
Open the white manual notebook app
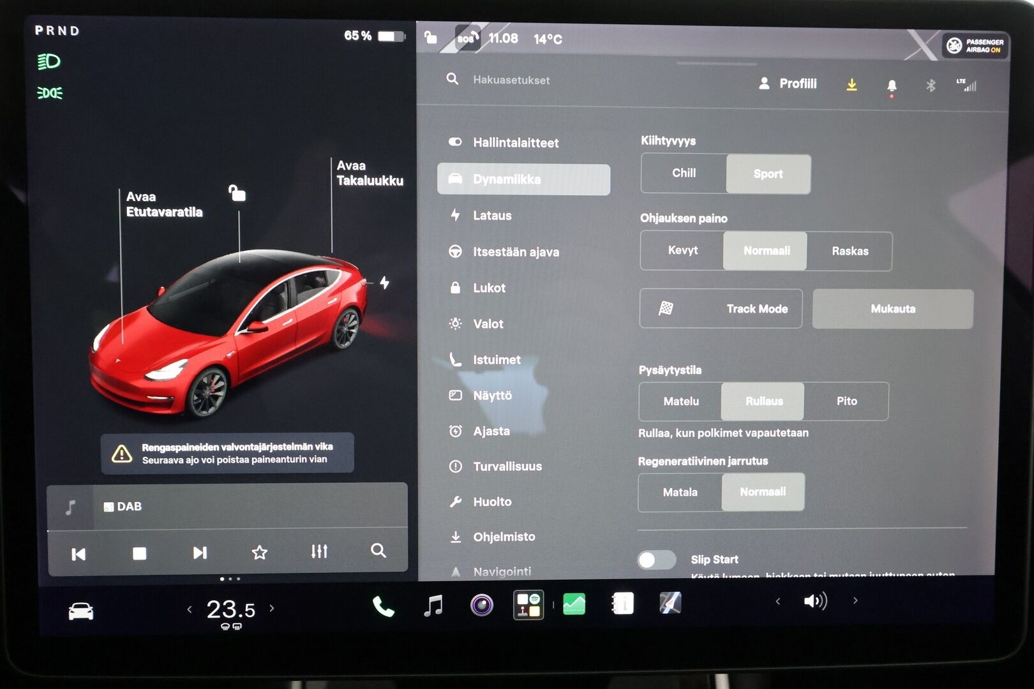[x=622, y=603]
